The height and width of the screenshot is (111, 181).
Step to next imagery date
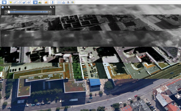[x=50, y=12]
